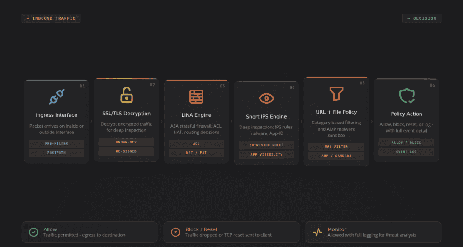The height and width of the screenshot is (247, 463).
Task: Click chevron between Snort and URL cards
Action: coord(301,121)
